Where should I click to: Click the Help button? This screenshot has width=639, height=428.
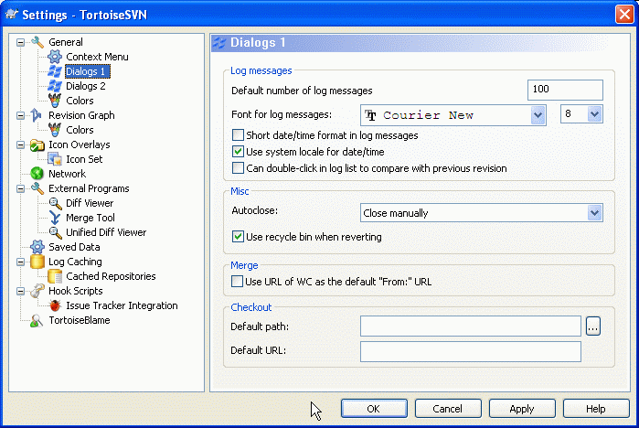(x=596, y=409)
